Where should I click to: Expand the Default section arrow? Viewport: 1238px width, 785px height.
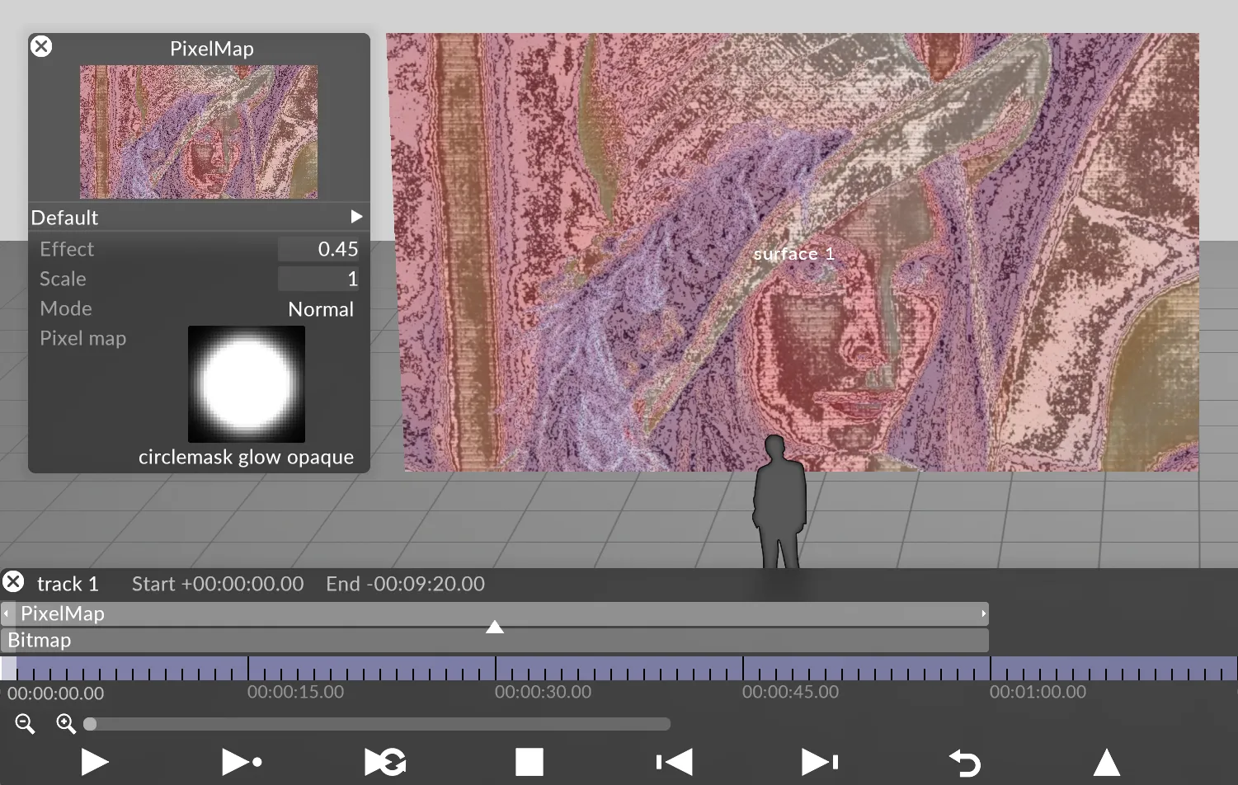[x=356, y=217]
